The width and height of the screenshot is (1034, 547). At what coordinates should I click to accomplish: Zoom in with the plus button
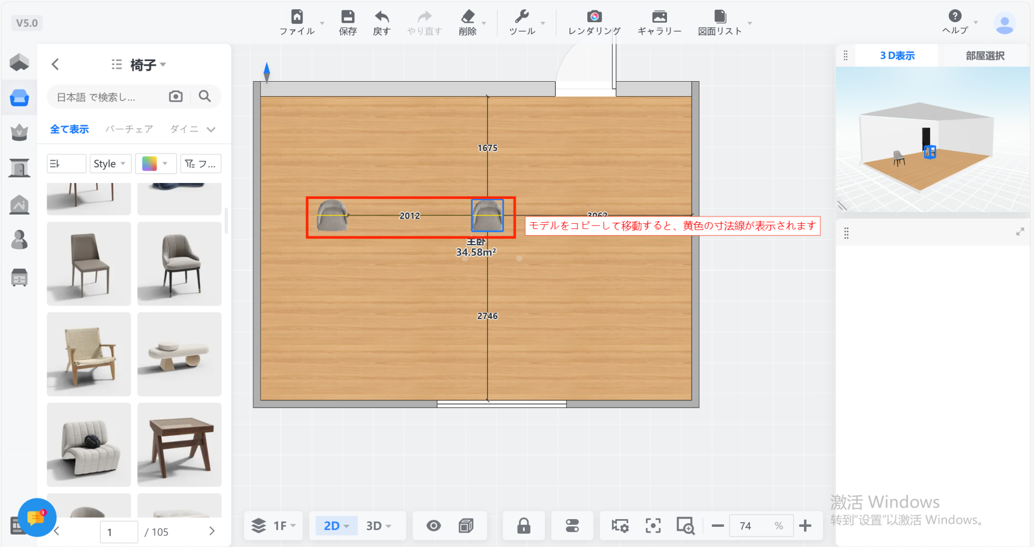(805, 526)
